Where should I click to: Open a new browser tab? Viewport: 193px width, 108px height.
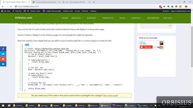click(x=94, y=2)
